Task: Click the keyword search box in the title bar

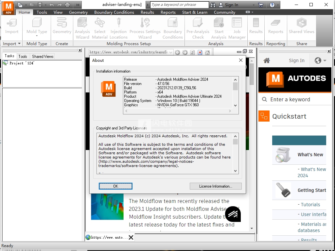Action: coord(180,5)
